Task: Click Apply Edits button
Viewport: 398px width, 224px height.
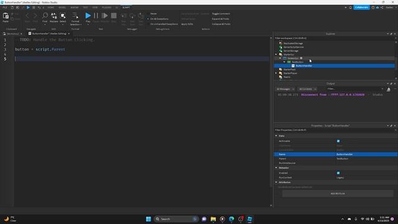Action: (187, 24)
